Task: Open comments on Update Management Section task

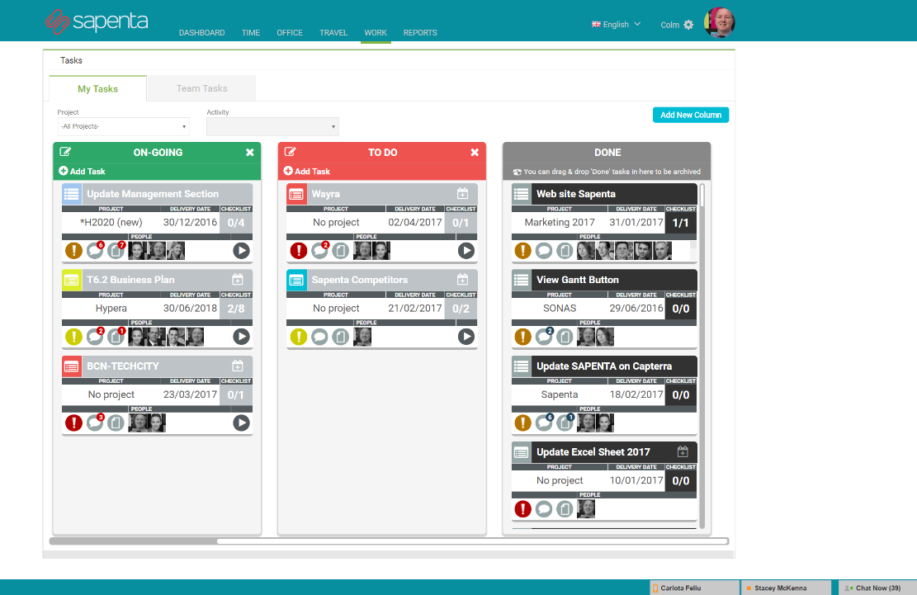Action: coord(95,251)
